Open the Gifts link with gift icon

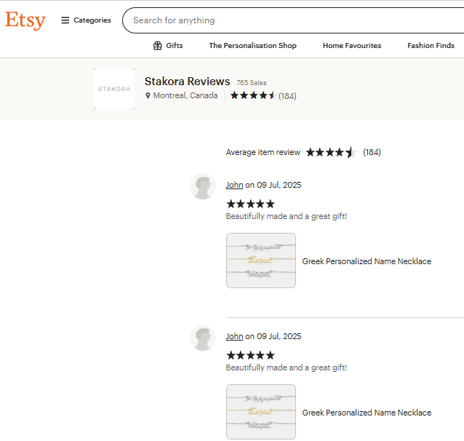click(x=168, y=46)
